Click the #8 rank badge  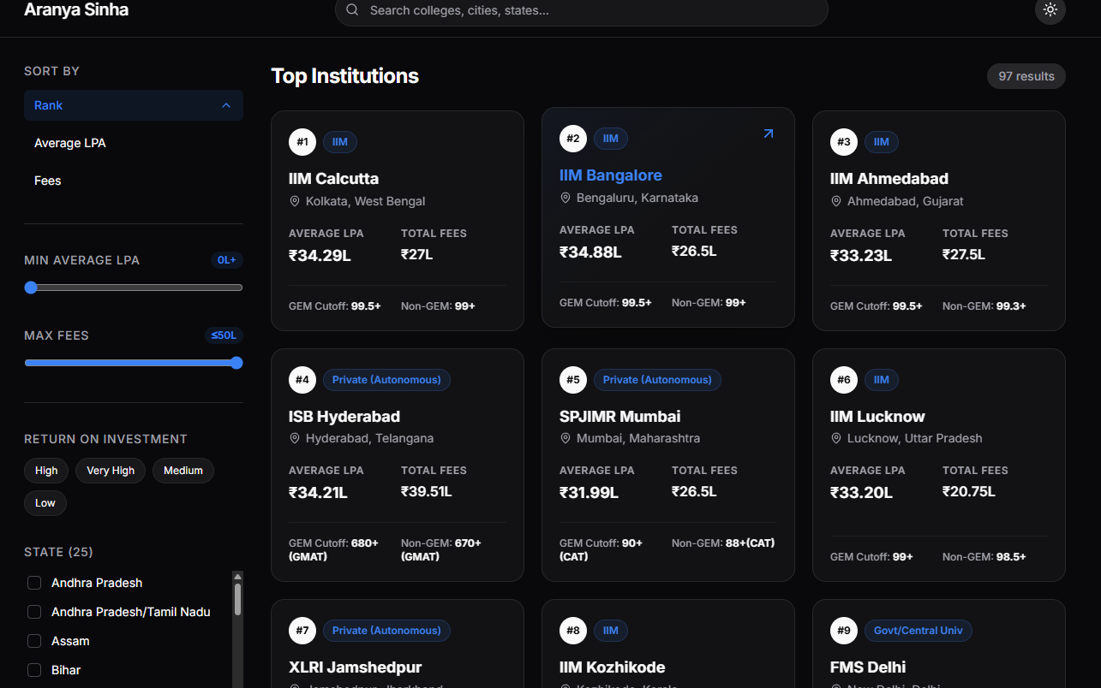(573, 631)
